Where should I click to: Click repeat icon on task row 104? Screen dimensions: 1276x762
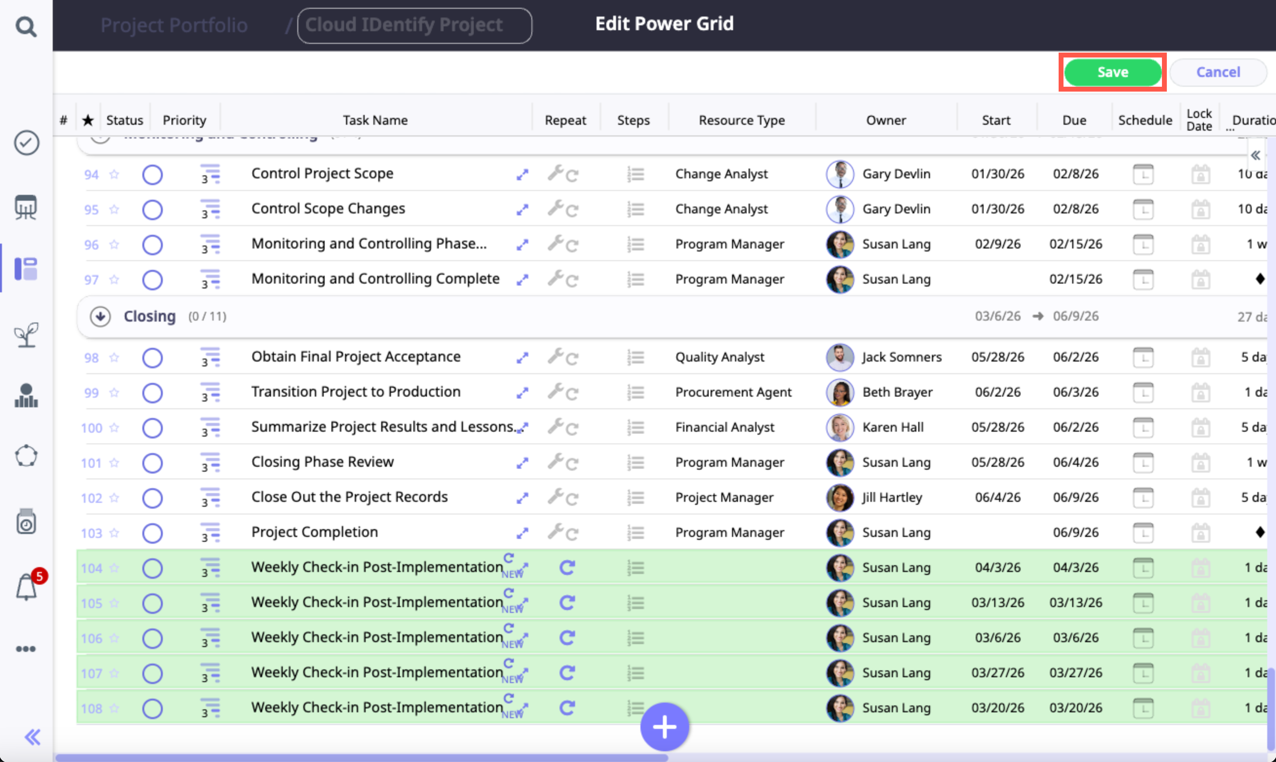567,568
